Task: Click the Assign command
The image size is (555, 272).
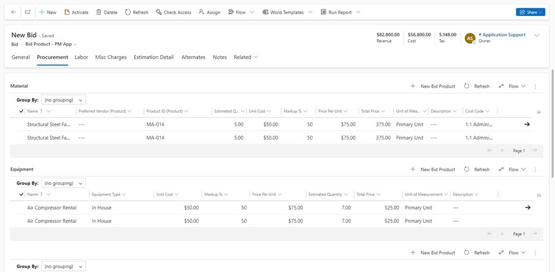Action: 209,12
